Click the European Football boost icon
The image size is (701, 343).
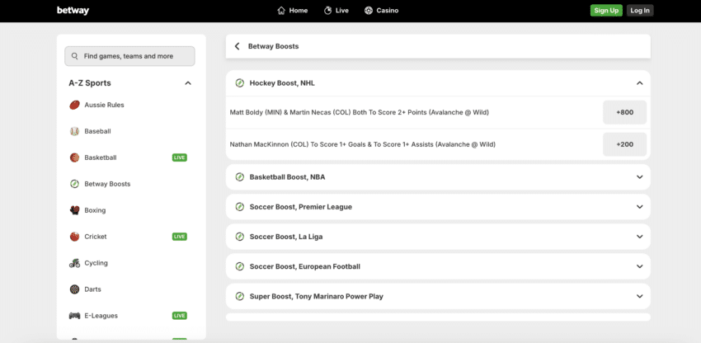[240, 266]
